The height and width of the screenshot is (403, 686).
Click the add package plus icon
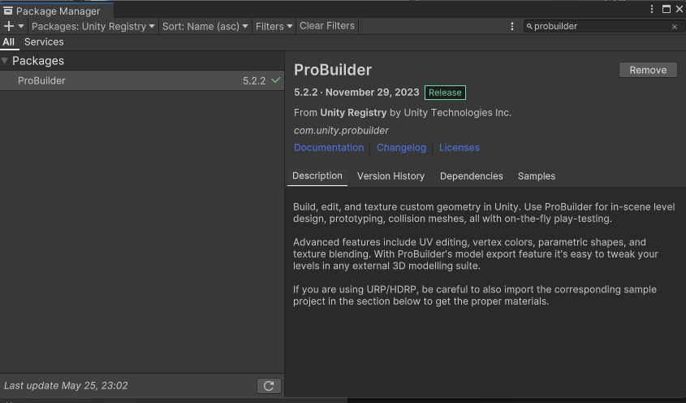8,26
